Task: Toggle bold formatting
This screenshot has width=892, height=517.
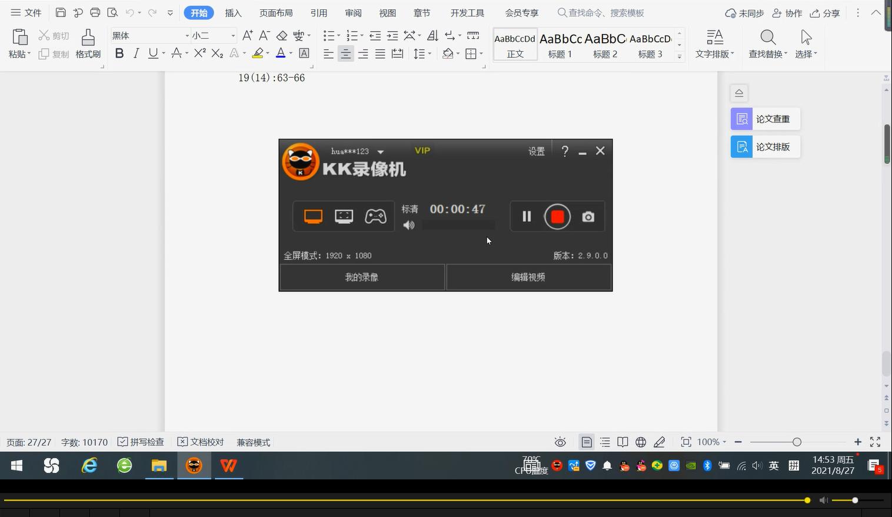Action: (119, 53)
